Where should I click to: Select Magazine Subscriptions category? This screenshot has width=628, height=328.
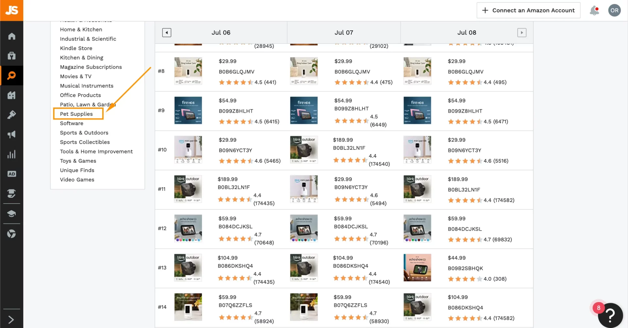point(91,67)
